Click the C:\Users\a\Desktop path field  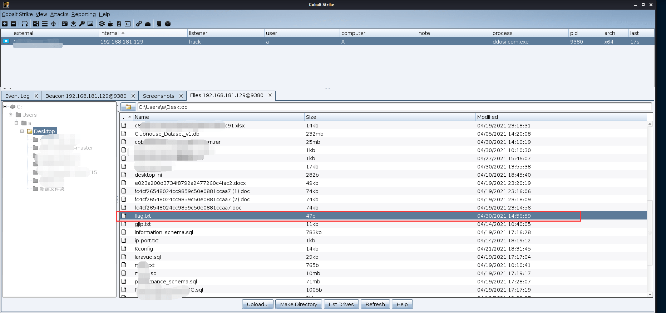pyautogui.click(x=395, y=107)
